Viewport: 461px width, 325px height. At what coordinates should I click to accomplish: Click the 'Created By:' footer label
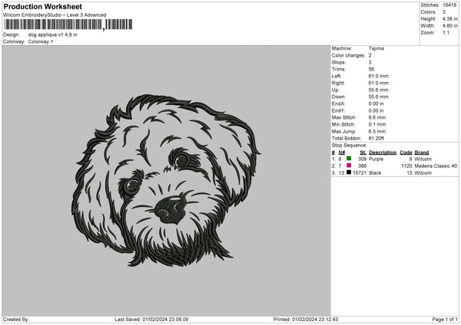(x=16, y=319)
